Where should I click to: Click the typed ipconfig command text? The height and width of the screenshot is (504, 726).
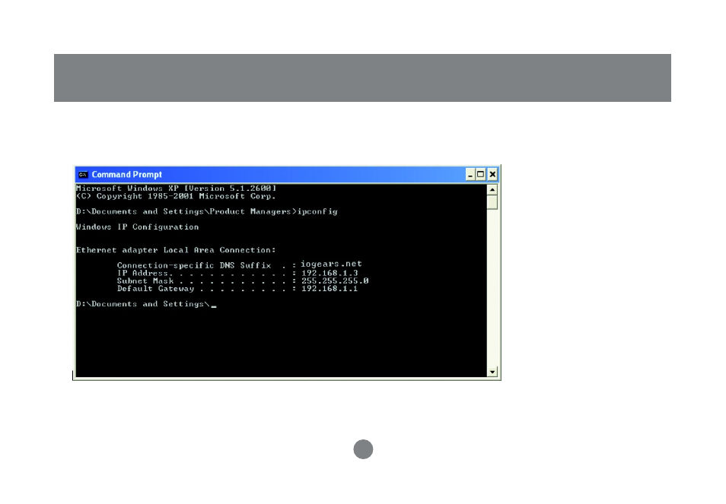coord(317,212)
